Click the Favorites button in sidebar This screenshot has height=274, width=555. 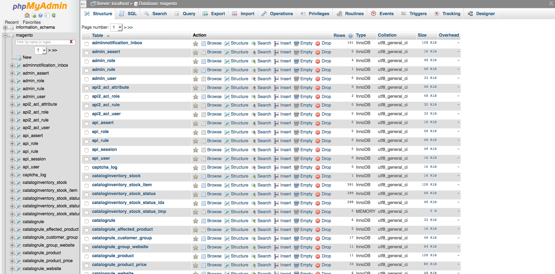coord(32,22)
